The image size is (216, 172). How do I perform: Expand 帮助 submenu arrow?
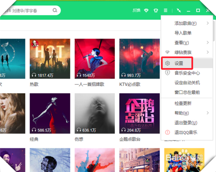point(208,113)
